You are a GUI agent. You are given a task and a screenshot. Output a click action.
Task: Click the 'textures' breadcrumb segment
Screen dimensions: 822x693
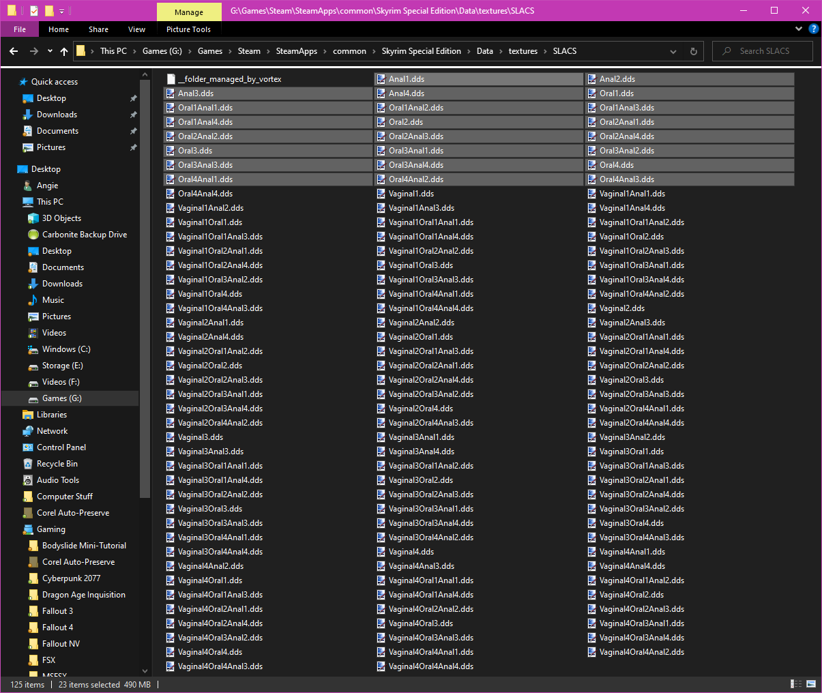point(523,51)
